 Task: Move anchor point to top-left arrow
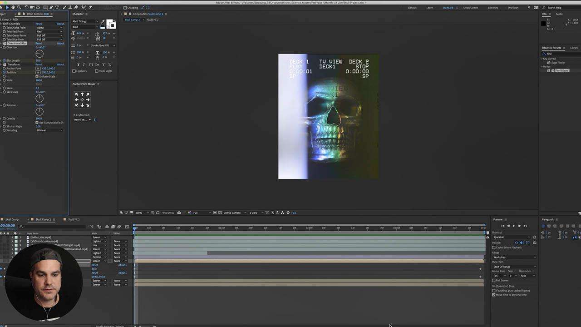77,94
